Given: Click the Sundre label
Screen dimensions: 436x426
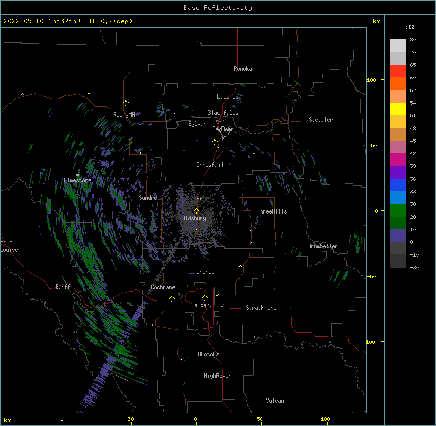Looking at the screenshot, I should pyautogui.click(x=148, y=198).
